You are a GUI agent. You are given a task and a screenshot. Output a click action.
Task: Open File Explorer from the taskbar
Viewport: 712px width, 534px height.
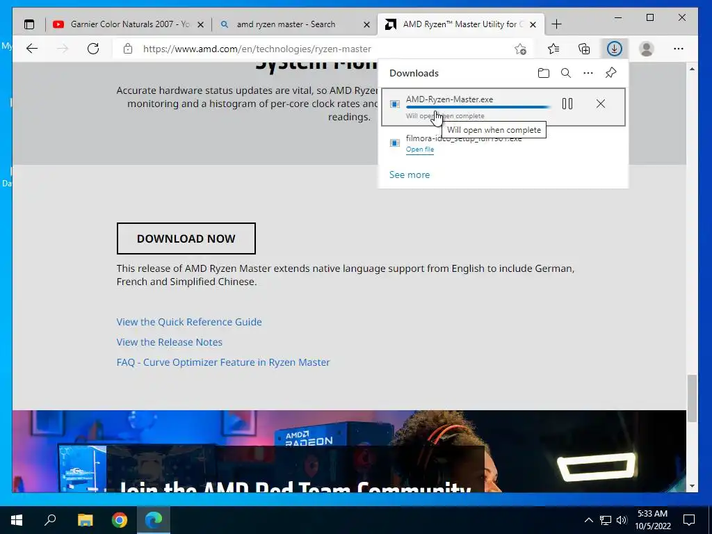point(85,520)
